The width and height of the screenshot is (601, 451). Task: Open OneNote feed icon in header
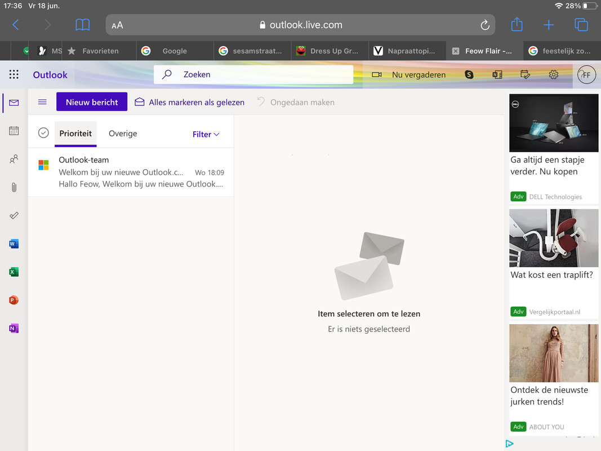[497, 74]
